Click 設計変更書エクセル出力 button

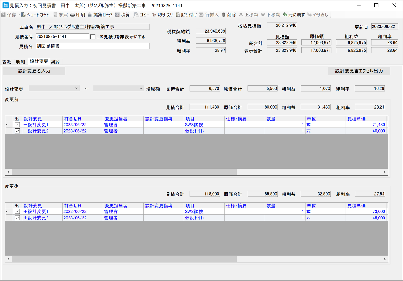point(359,71)
